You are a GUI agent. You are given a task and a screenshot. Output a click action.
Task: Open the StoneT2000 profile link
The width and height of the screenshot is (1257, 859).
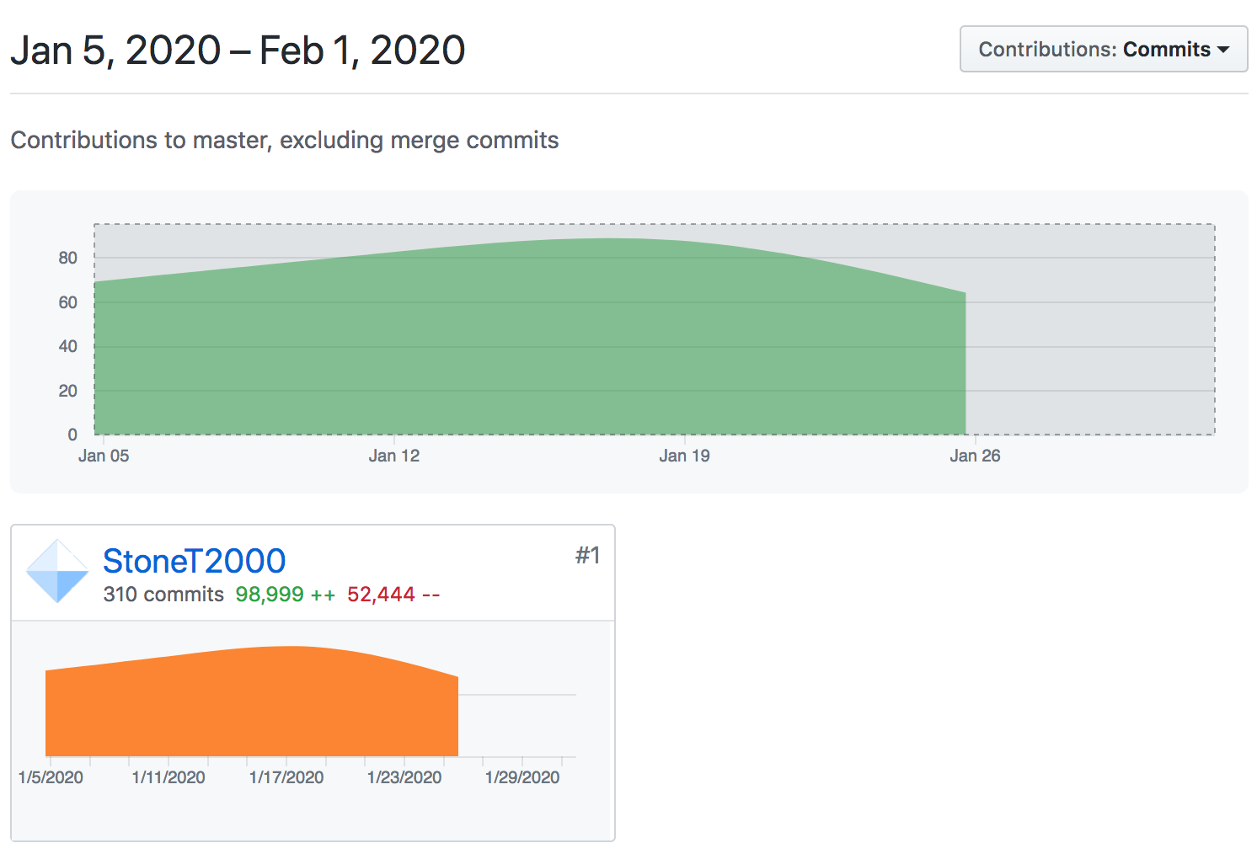click(194, 561)
